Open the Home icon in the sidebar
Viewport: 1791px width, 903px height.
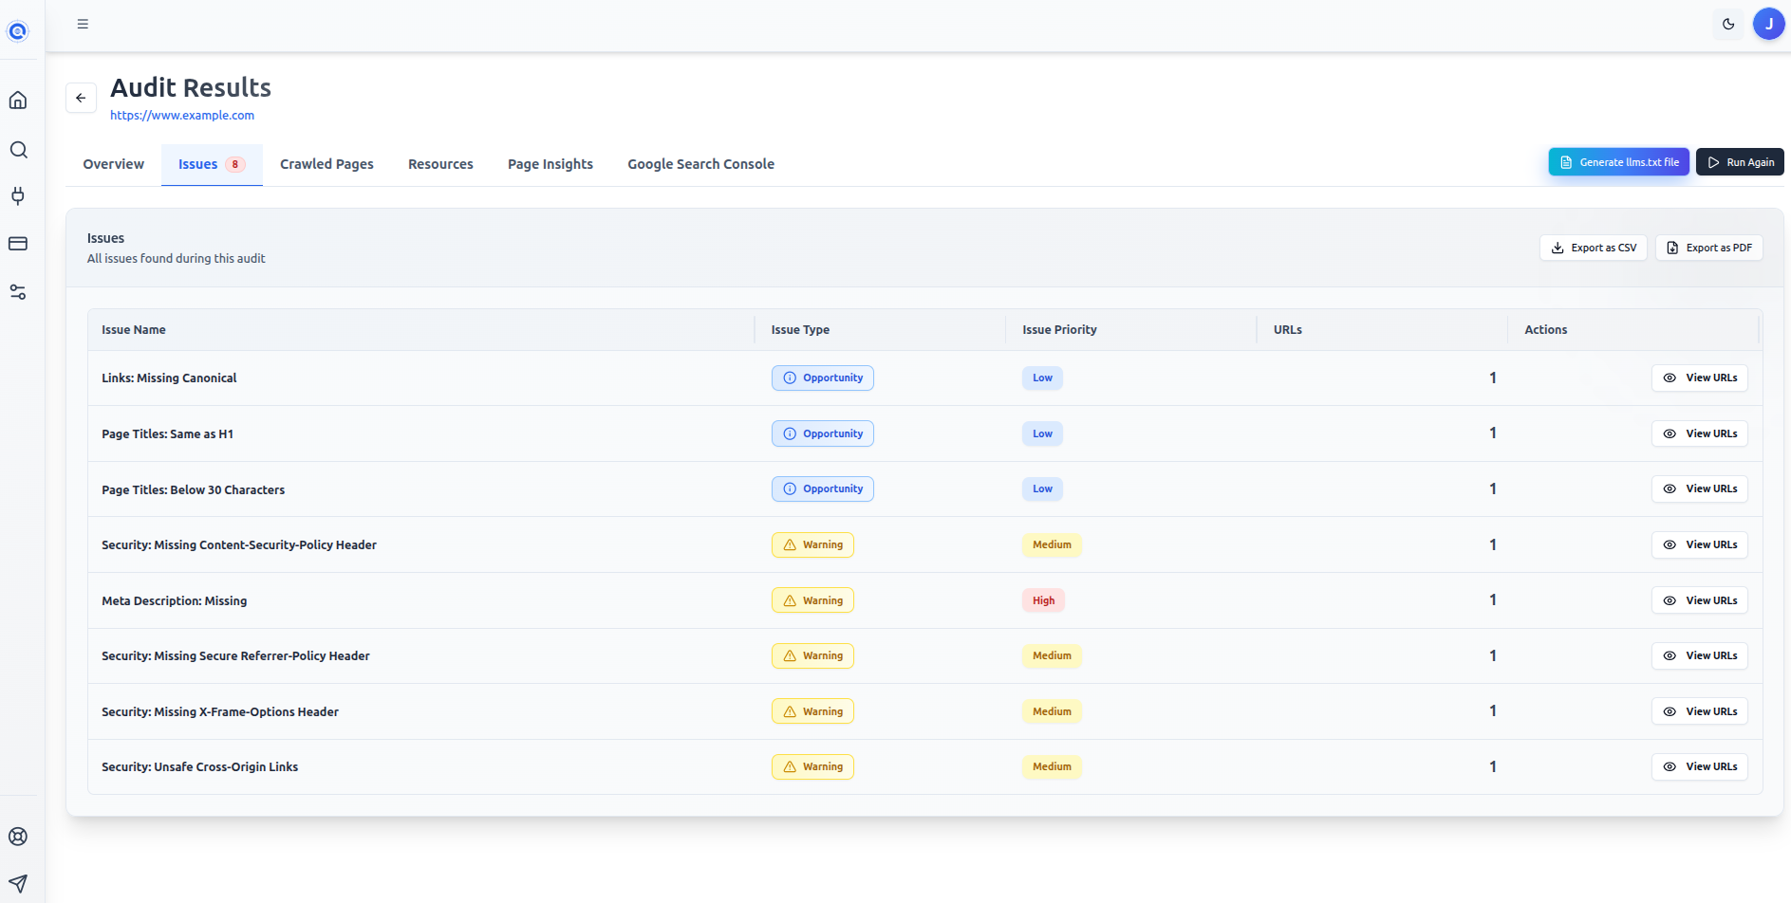[18, 99]
